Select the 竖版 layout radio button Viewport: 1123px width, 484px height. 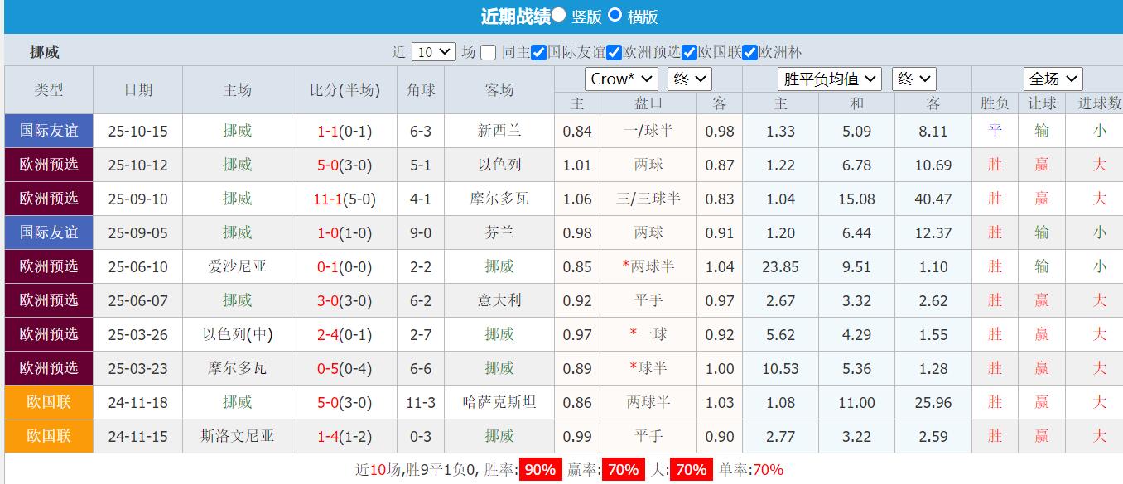tap(560, 16)
